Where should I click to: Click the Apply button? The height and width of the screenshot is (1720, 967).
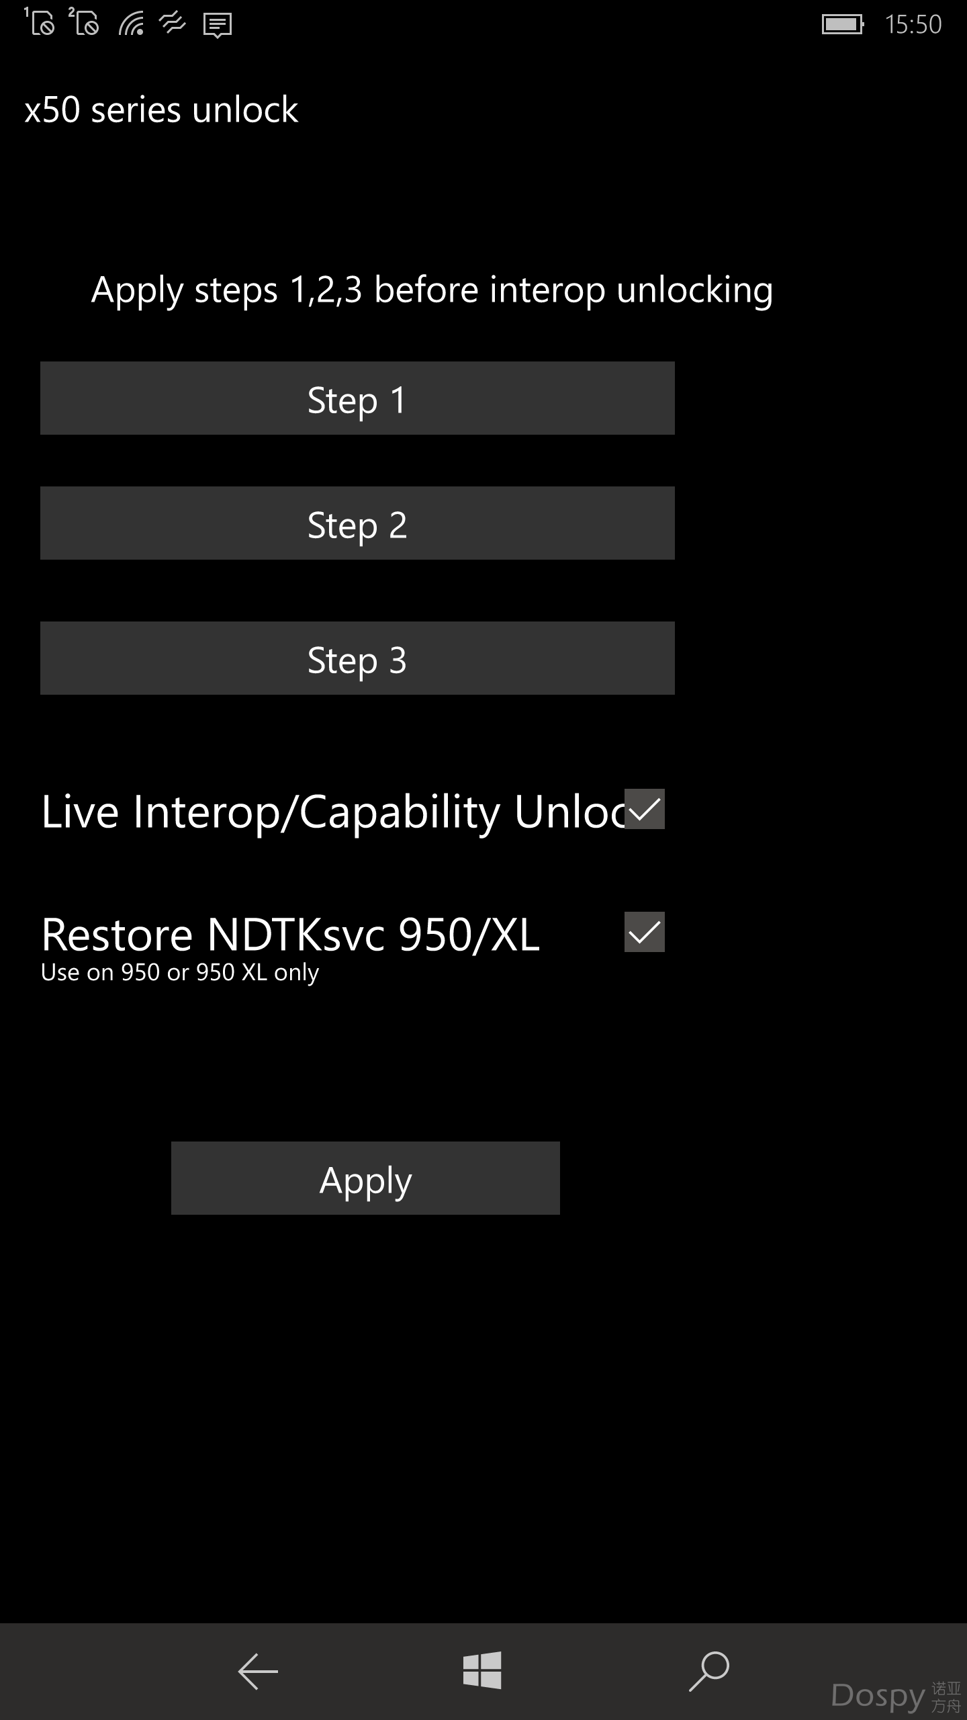click(x=365, y=1178)
